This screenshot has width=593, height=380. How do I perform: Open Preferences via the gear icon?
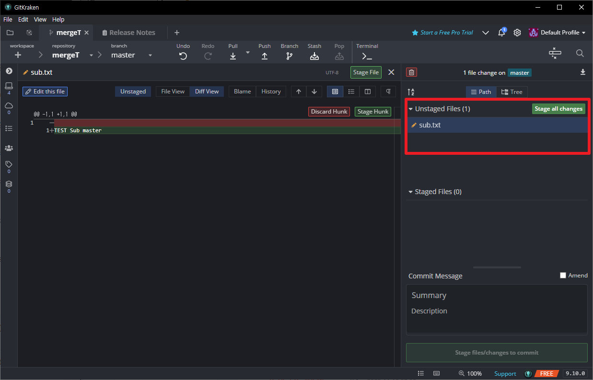[x=517, y=33]
